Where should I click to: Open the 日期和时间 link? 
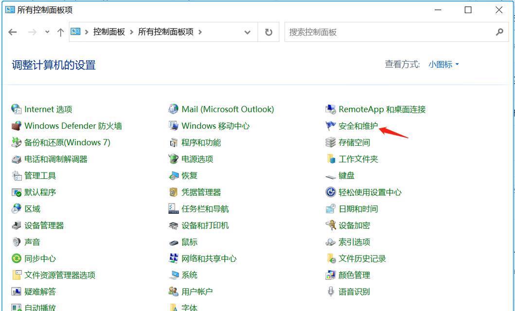(x=358, y=208)
